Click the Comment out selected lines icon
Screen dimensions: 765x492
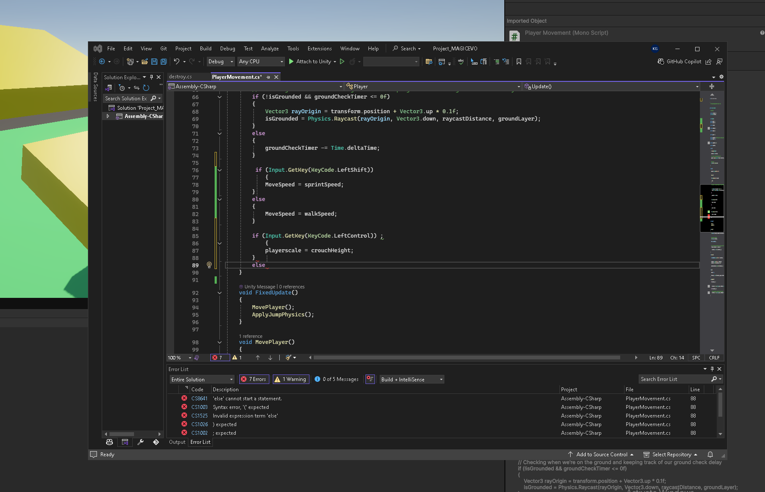coord(496,62)
